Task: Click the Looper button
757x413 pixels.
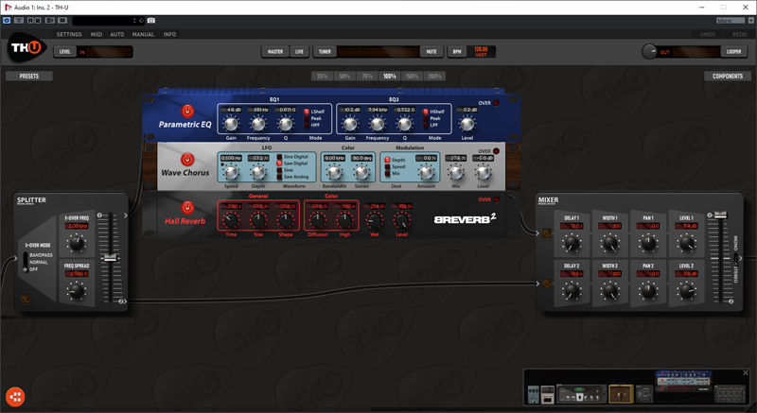Action: 733,52
